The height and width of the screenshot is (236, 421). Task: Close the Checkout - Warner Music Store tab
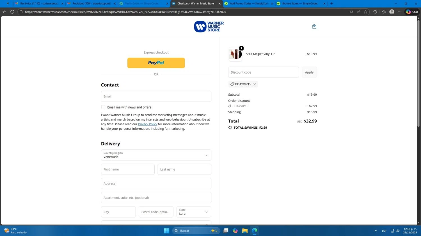point(219,4)
